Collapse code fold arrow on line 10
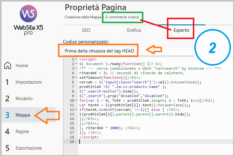The height and width of the screenshot is (156, 234). pos(76,100)
